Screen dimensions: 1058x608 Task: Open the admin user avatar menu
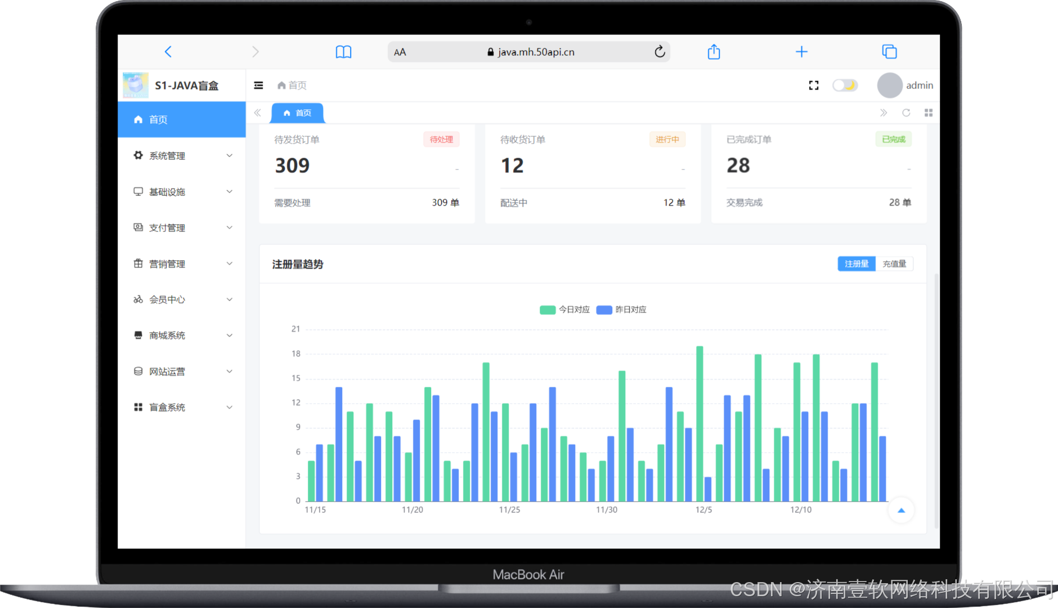(x=890, y=85)
